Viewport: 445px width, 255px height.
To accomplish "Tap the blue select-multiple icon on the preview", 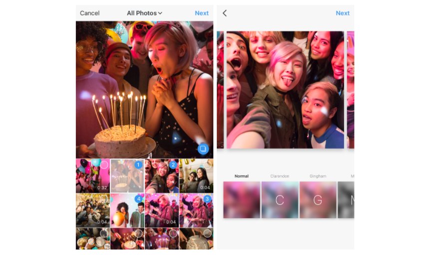I will 203,149.
